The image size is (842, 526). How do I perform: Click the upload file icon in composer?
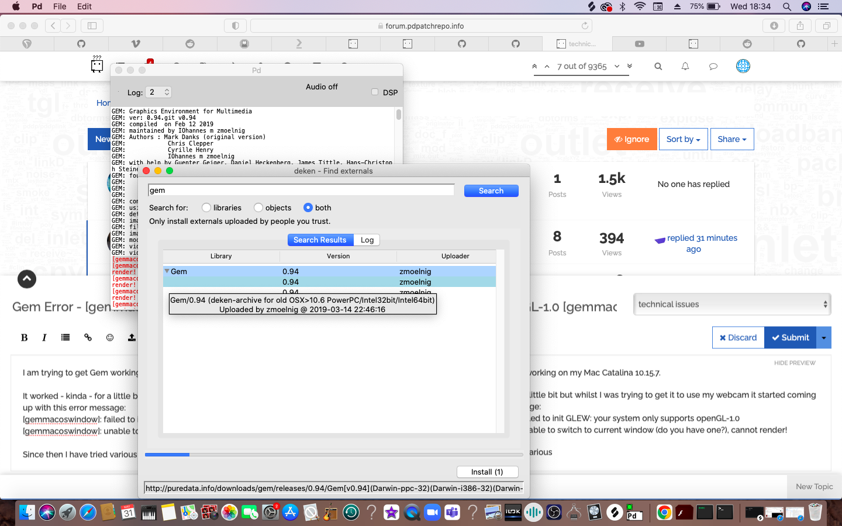click(132, 337)
